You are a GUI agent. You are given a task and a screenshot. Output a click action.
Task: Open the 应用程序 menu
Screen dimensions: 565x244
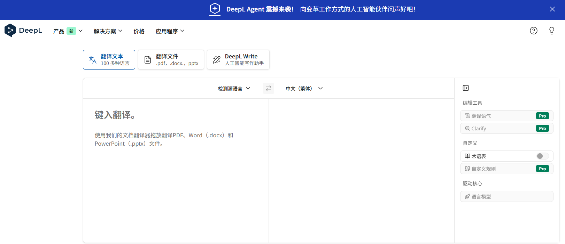coord(170,31)
